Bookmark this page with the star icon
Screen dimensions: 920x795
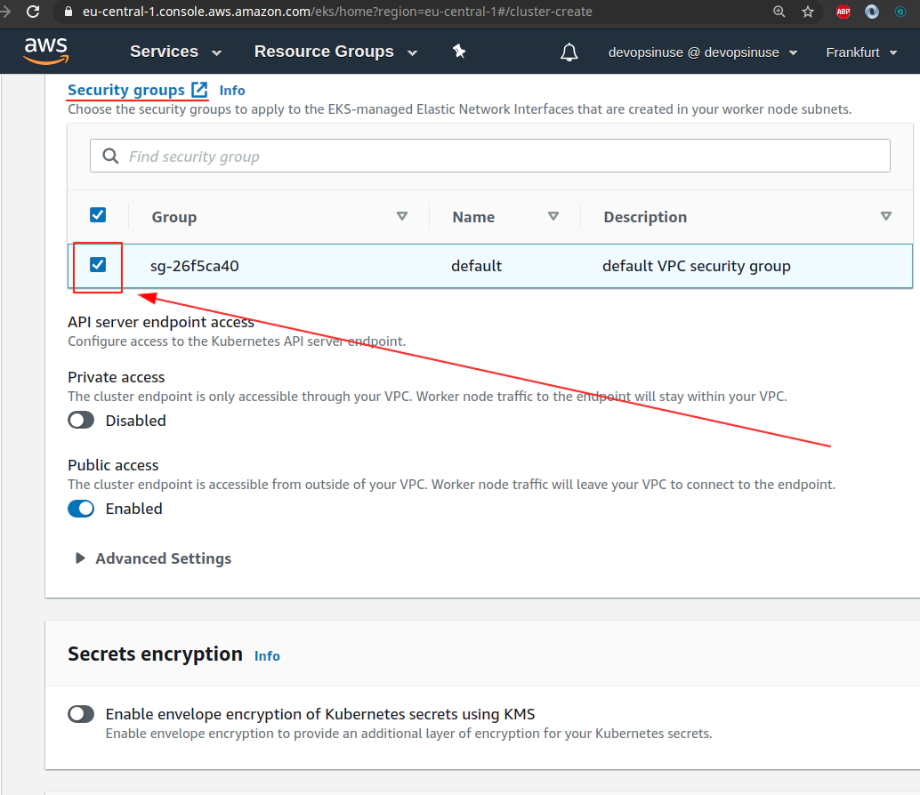pos(808,12)
